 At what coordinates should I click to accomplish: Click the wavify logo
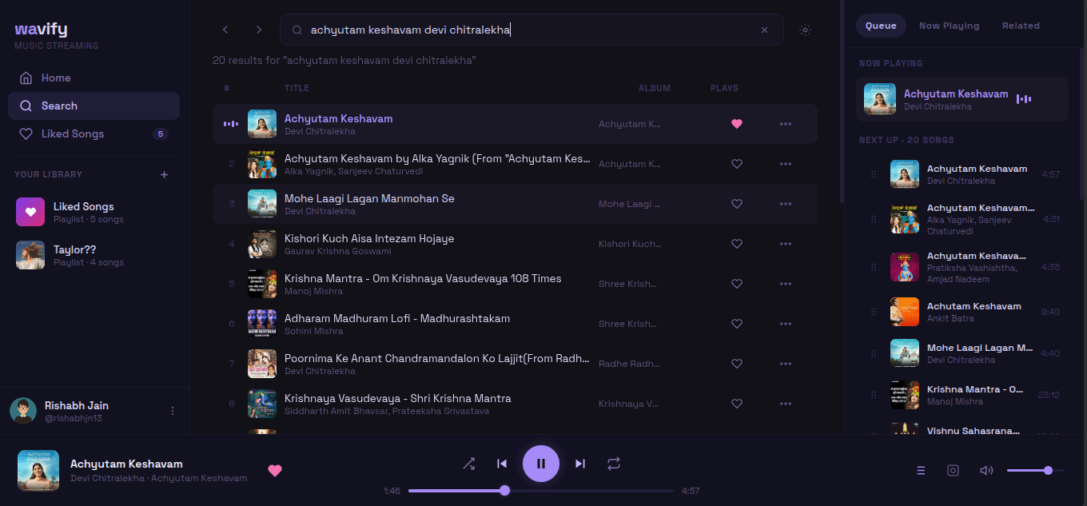click(x=41, y=30)
